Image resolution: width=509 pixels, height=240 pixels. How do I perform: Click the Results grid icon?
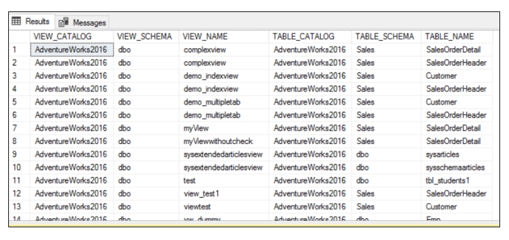[16, 22]
